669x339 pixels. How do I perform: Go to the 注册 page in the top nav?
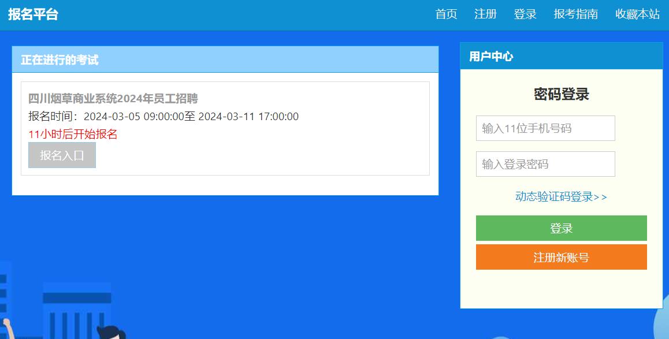[485, 14]
